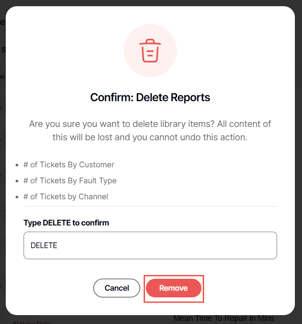Click the "Confirm: Delete Reports" heading

[150, 97]
